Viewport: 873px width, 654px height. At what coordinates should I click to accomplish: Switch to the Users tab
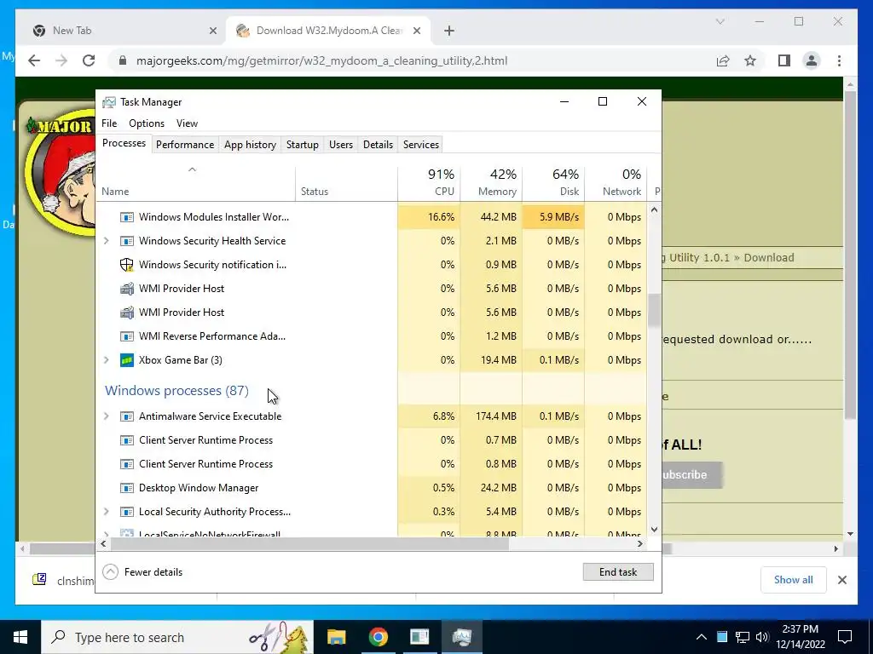point(341,145)
